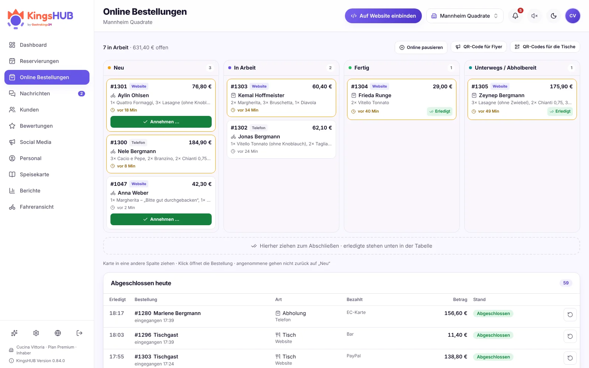
Task: Log out via the exit icon
Action: [80, 333]
